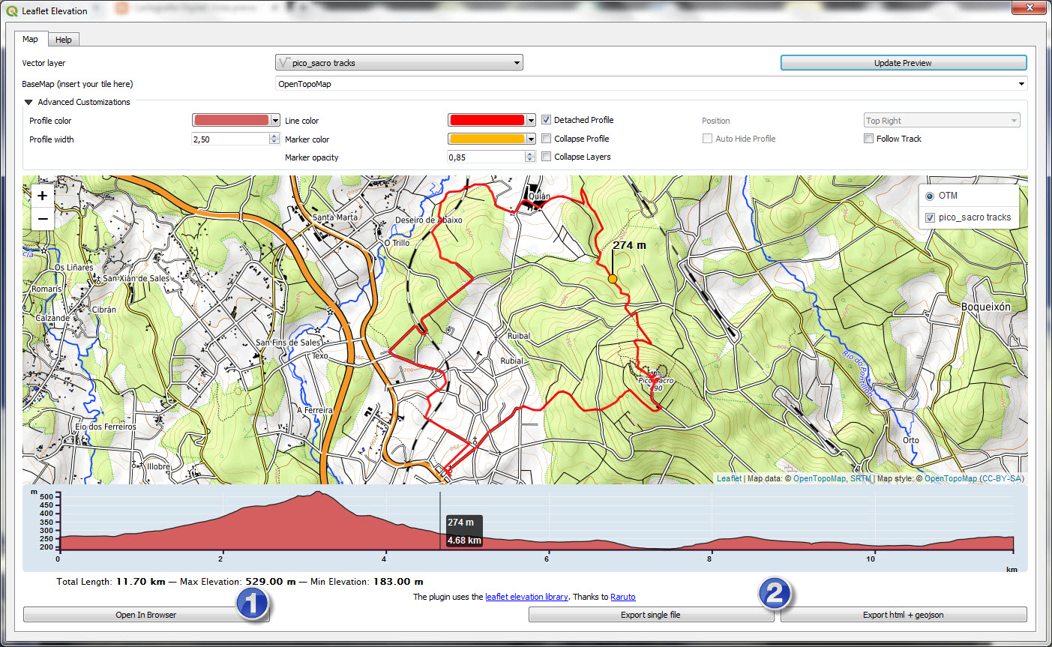1052x647 pixels.
Task: Click the Boqueixón label on the map
Action: click(x=985, y=307)
